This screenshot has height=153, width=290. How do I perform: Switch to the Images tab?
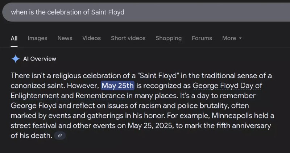[x=37, y=38]
